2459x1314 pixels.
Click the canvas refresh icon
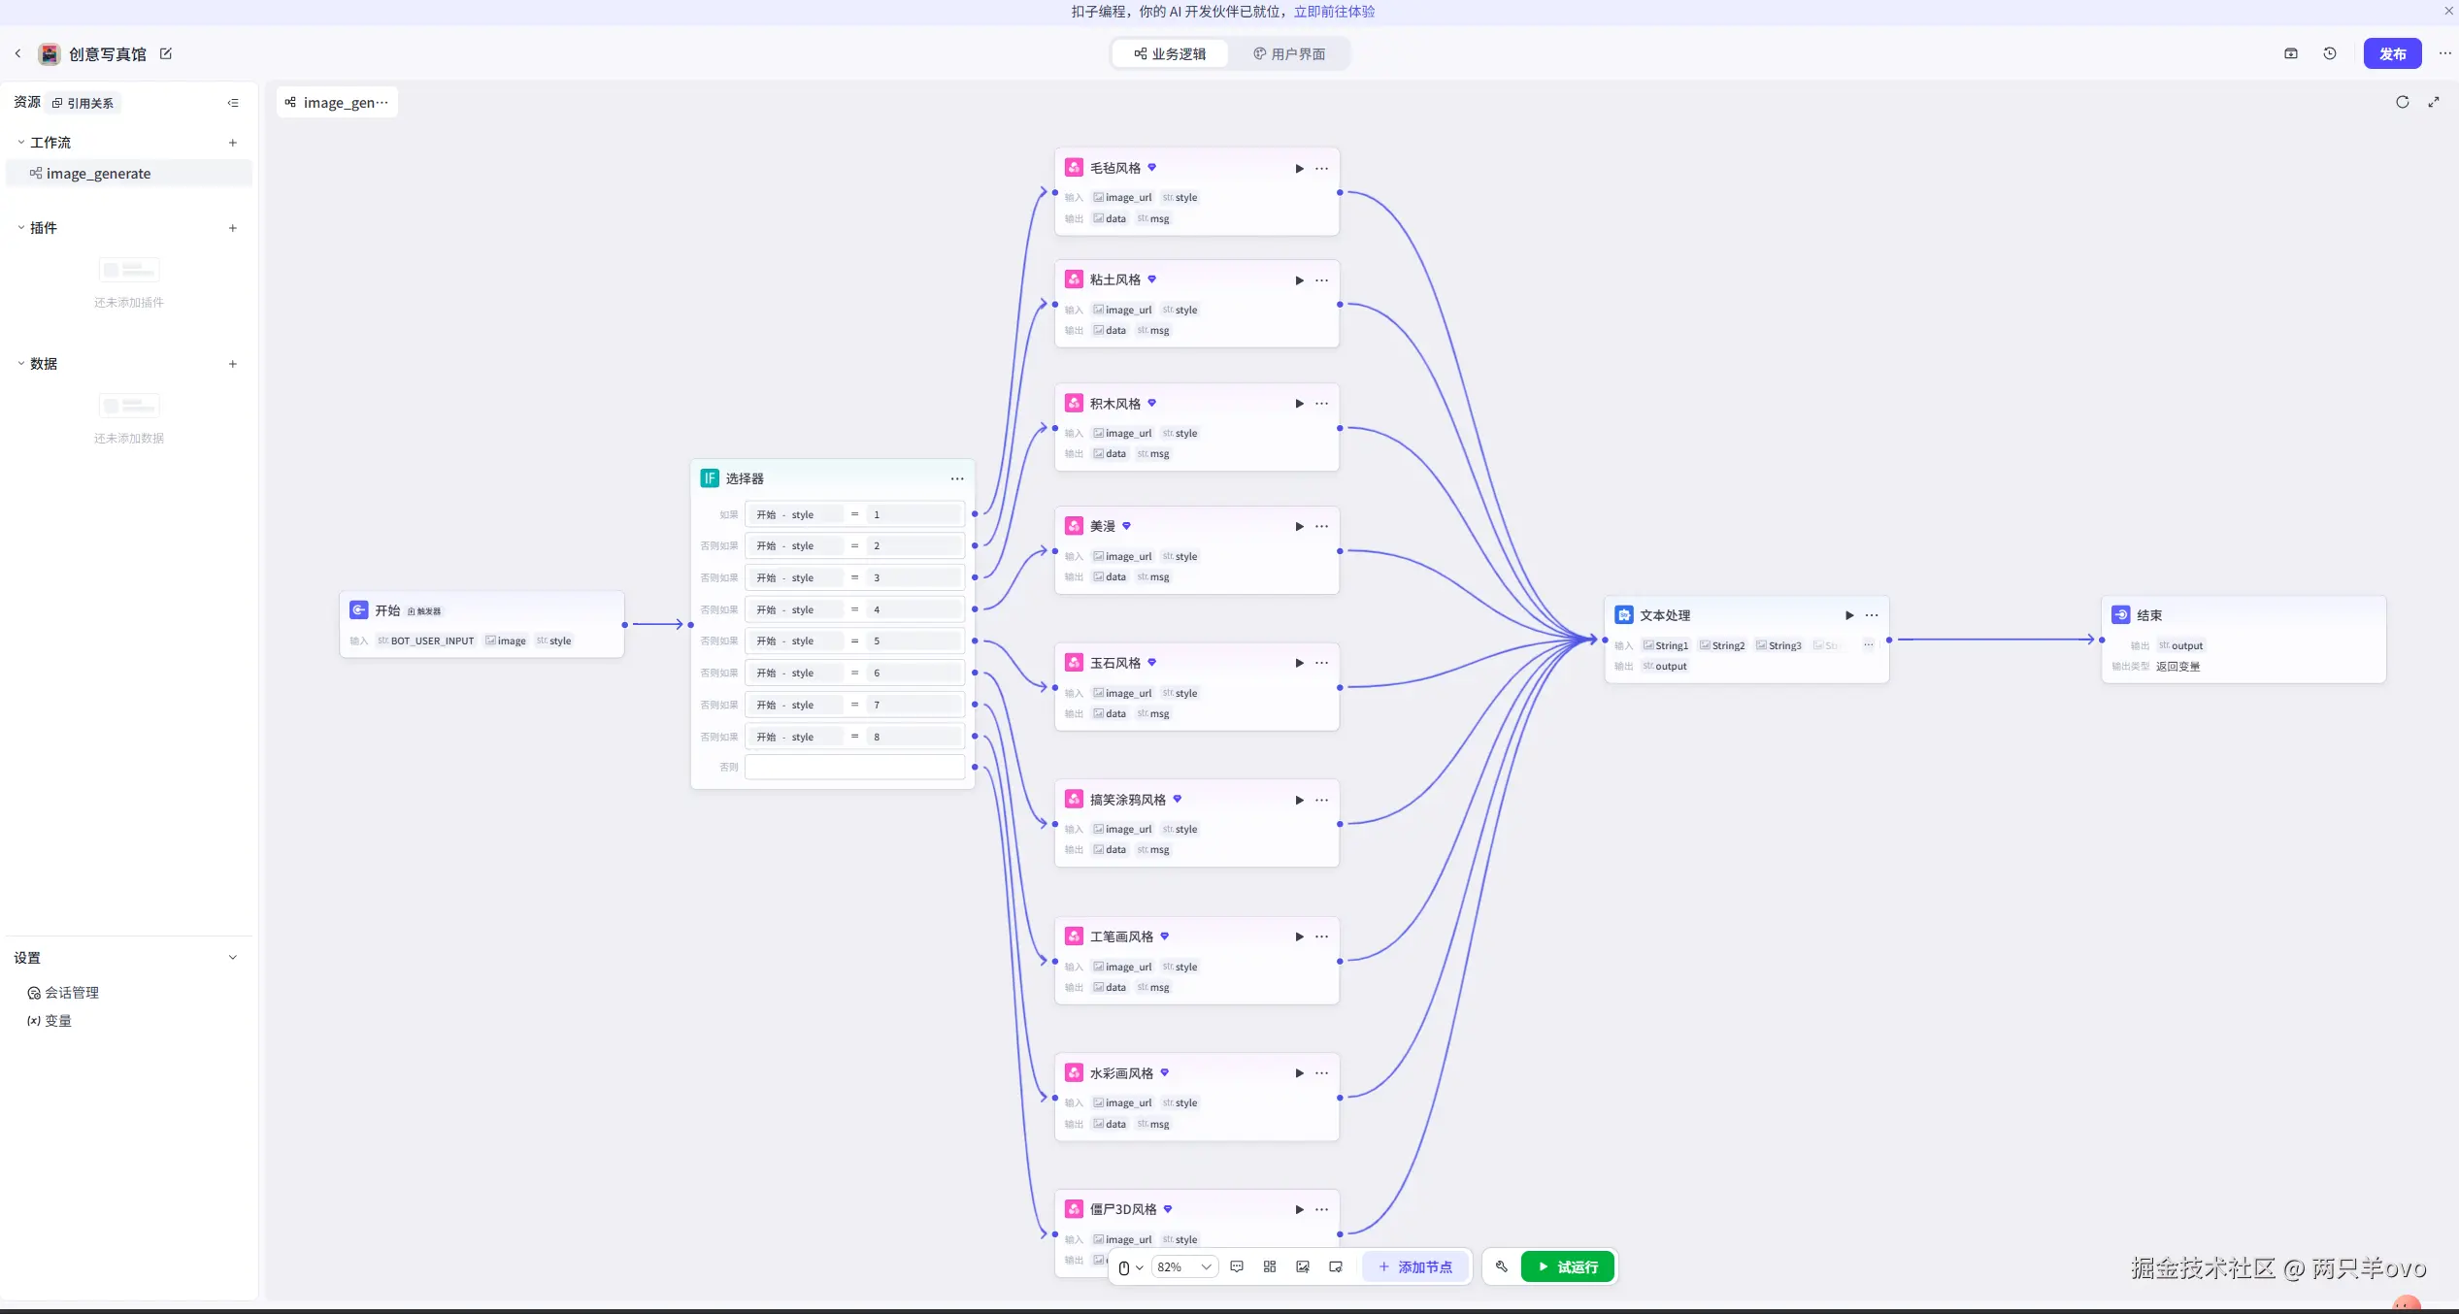(x=2403, y=102)
